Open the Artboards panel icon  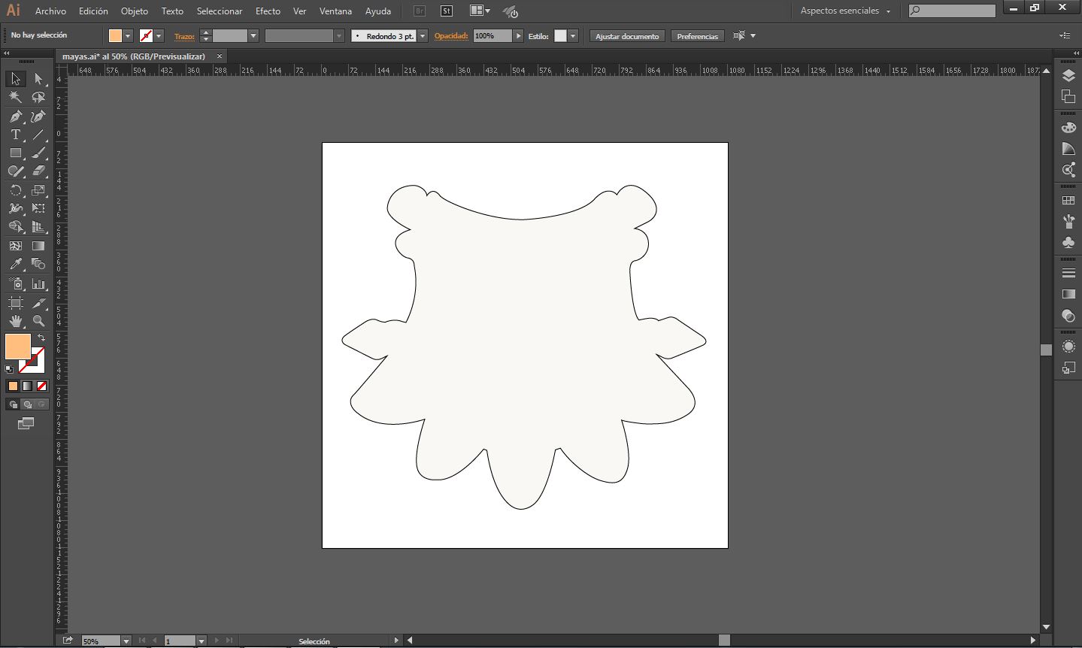(1068, 96)
